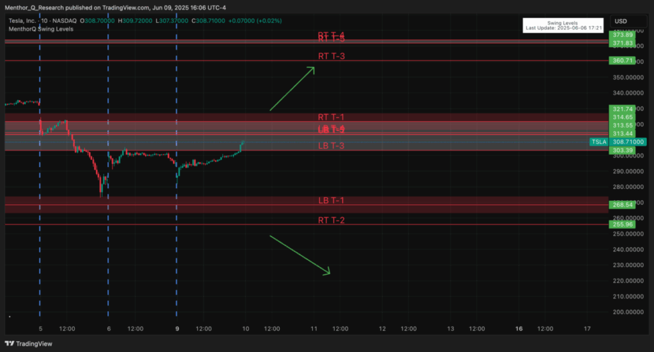Click the Tesla, Inc. symbol title
The height and width of the screenshot is (352, 654).
tap(22, 21)
